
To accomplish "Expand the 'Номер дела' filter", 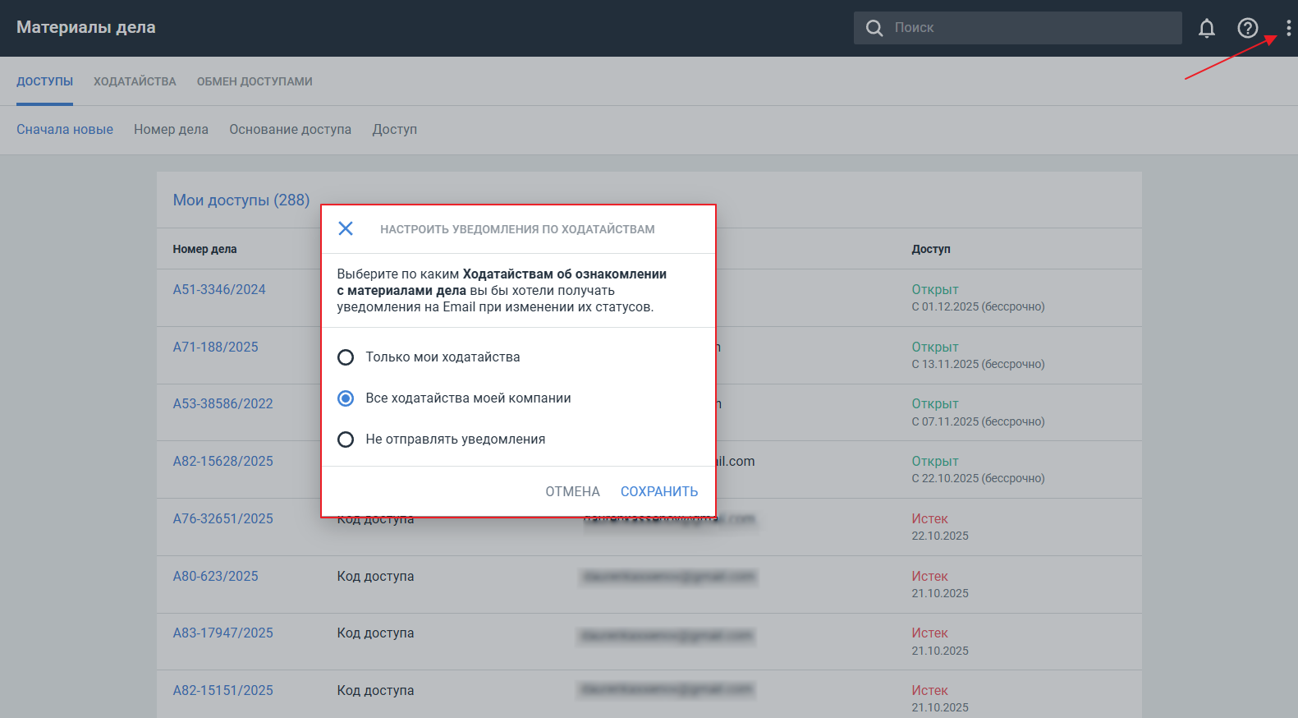I will (x=171, y=130).
